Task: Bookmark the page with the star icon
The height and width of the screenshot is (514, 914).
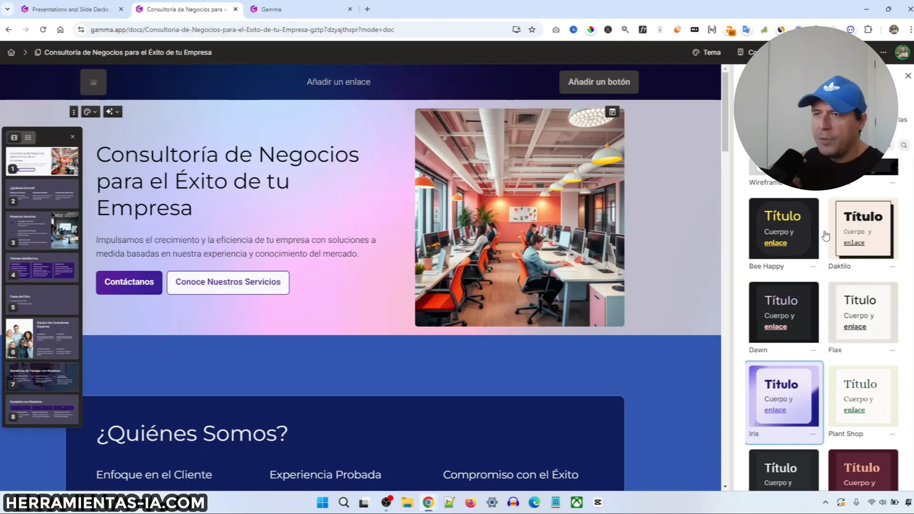Action: 532,29
